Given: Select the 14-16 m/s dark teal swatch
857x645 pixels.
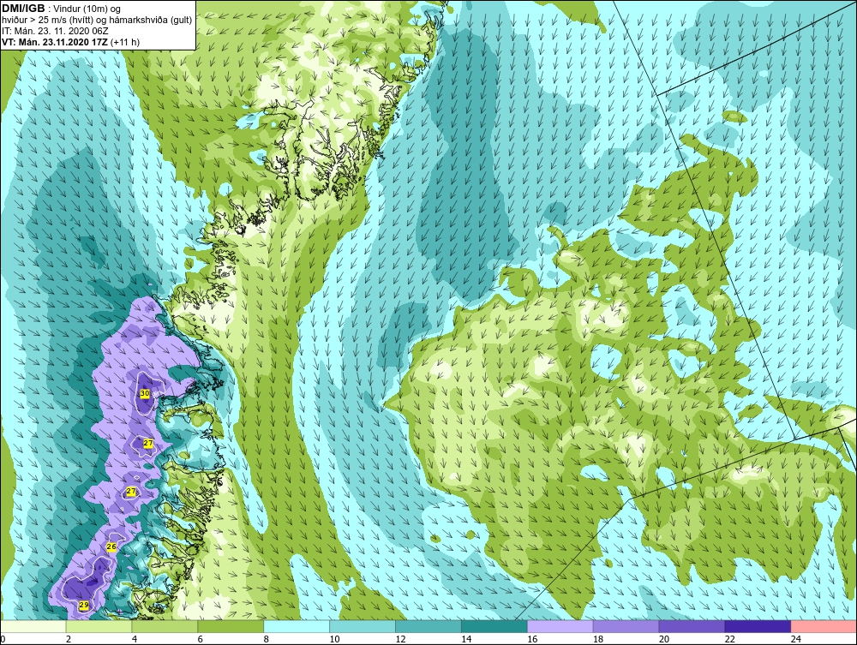Looking at the screenshot, I should coord(494,626).
